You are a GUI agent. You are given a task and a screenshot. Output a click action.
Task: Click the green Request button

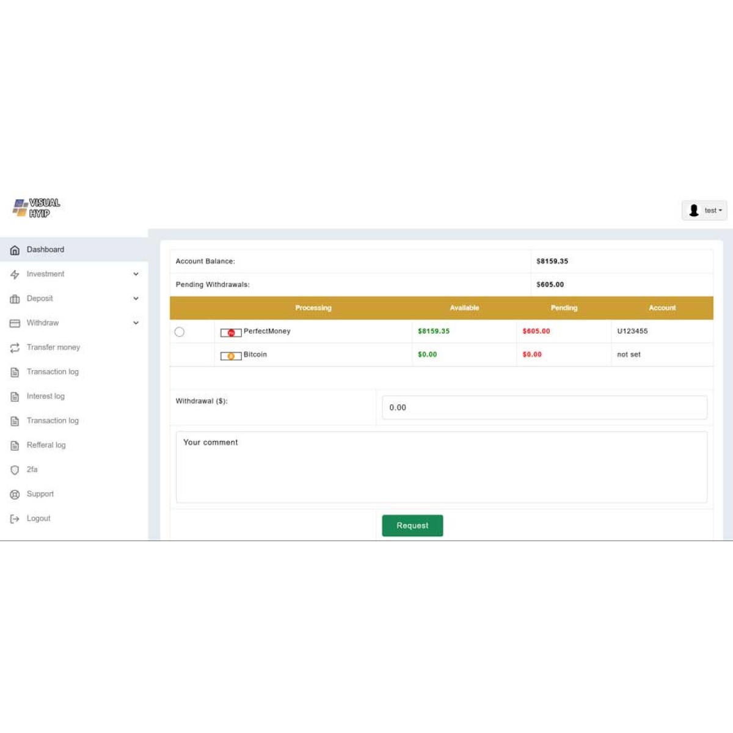(x=412, y=525)
